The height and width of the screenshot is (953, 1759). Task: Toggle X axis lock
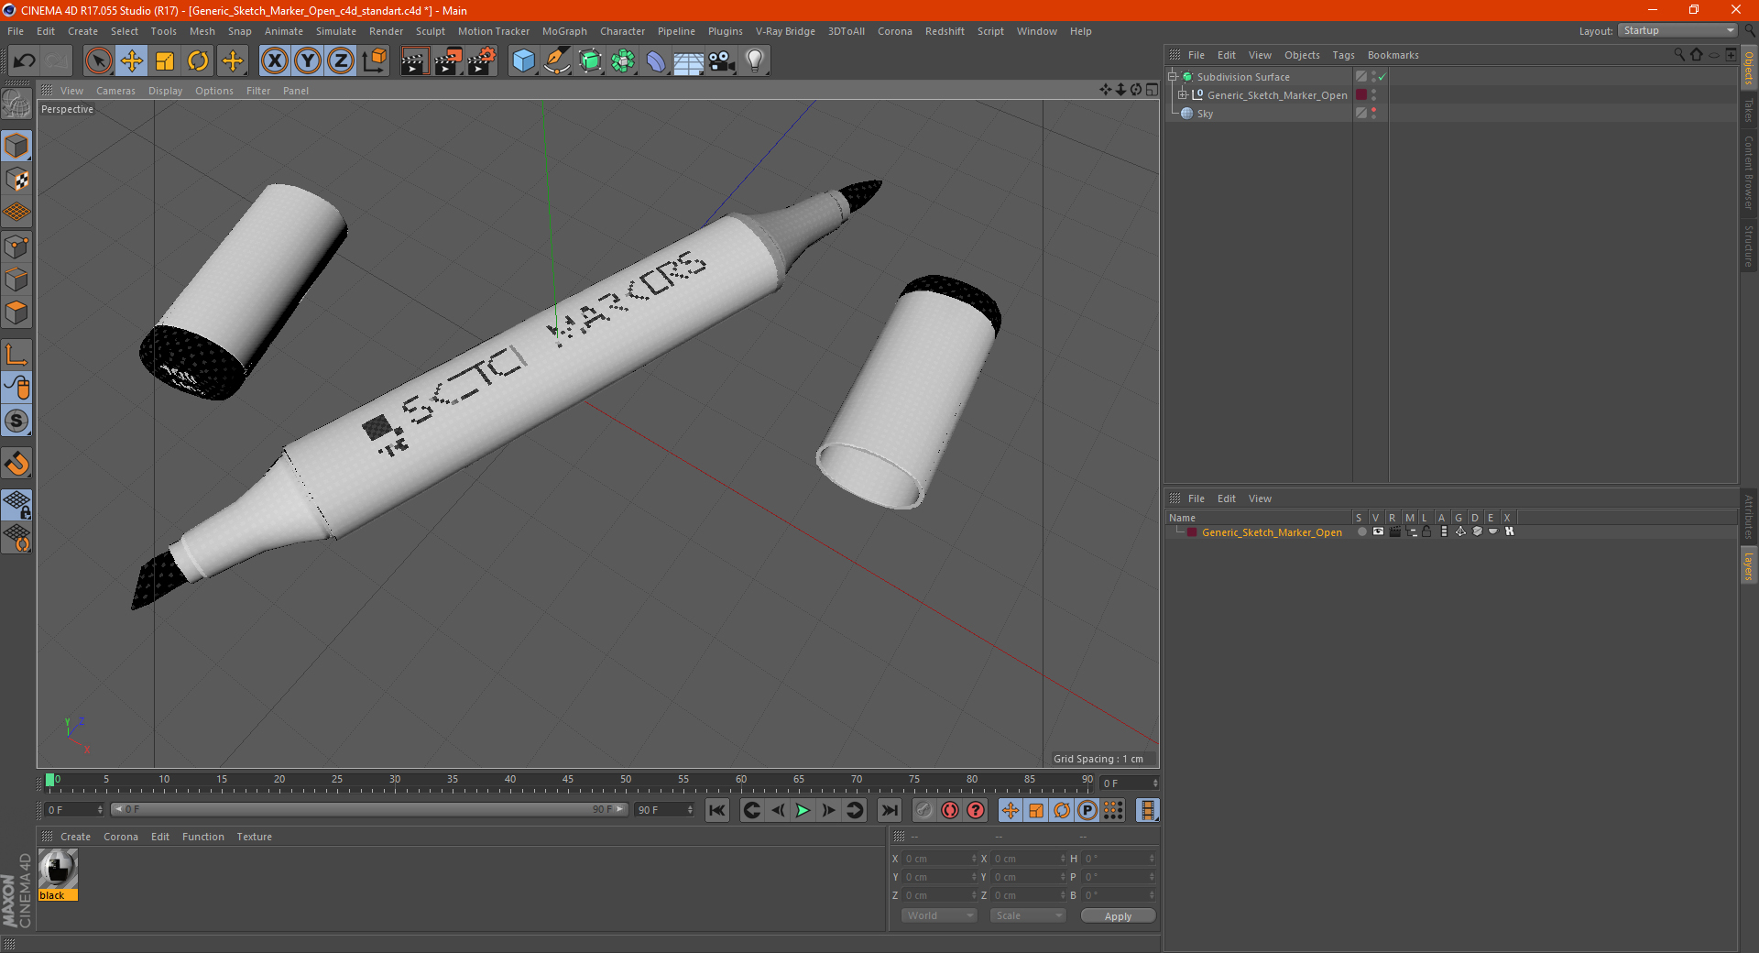pyautogui.click(x=274, y=61)
